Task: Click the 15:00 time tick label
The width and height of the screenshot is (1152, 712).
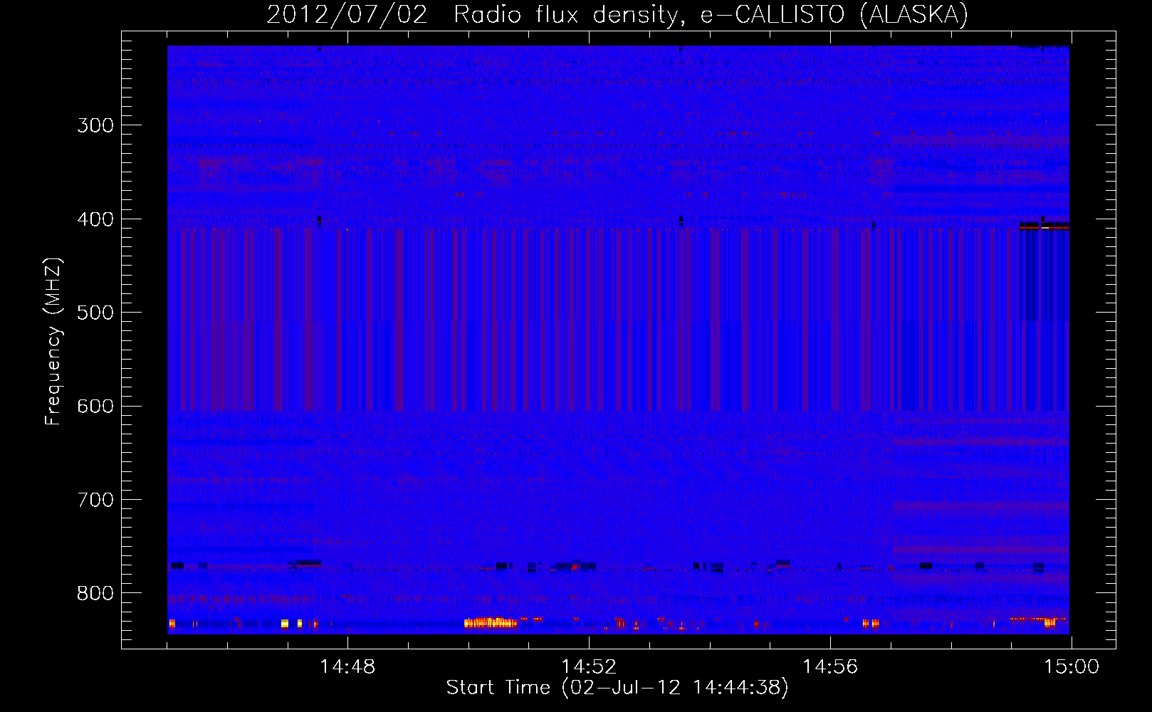Action: (1072, 667)
